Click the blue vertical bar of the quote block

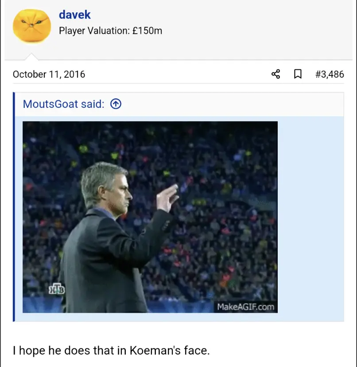[14, 207]
